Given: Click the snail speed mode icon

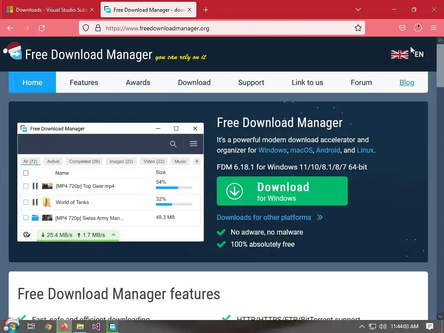Looking at the screenshot, I should click(27, 235).
